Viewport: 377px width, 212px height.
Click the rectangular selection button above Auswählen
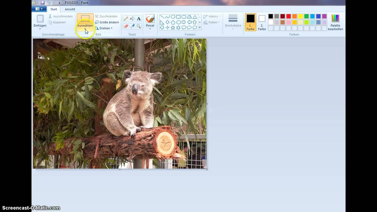(x=85, y=19)
